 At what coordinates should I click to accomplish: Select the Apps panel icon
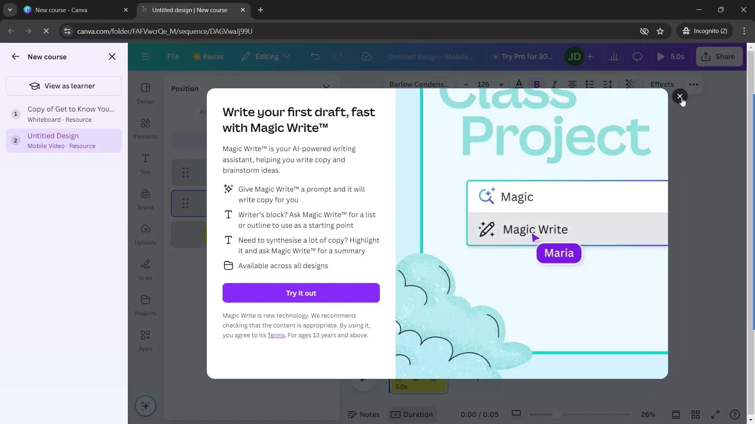(145, 336)
